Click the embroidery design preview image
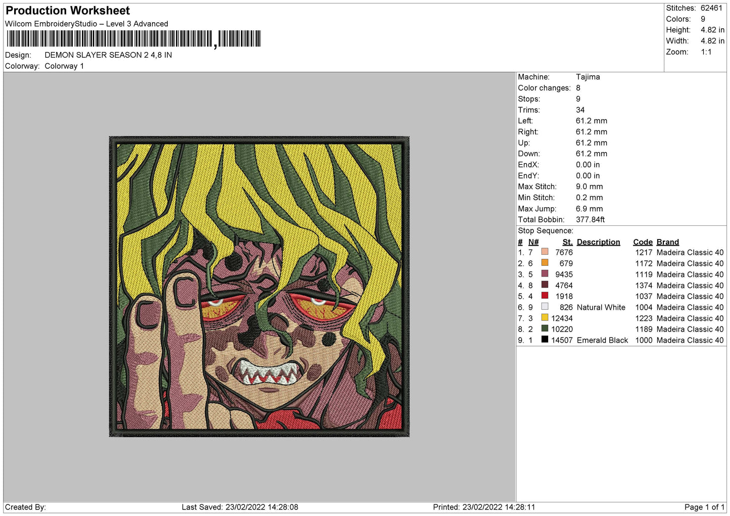 259,287
